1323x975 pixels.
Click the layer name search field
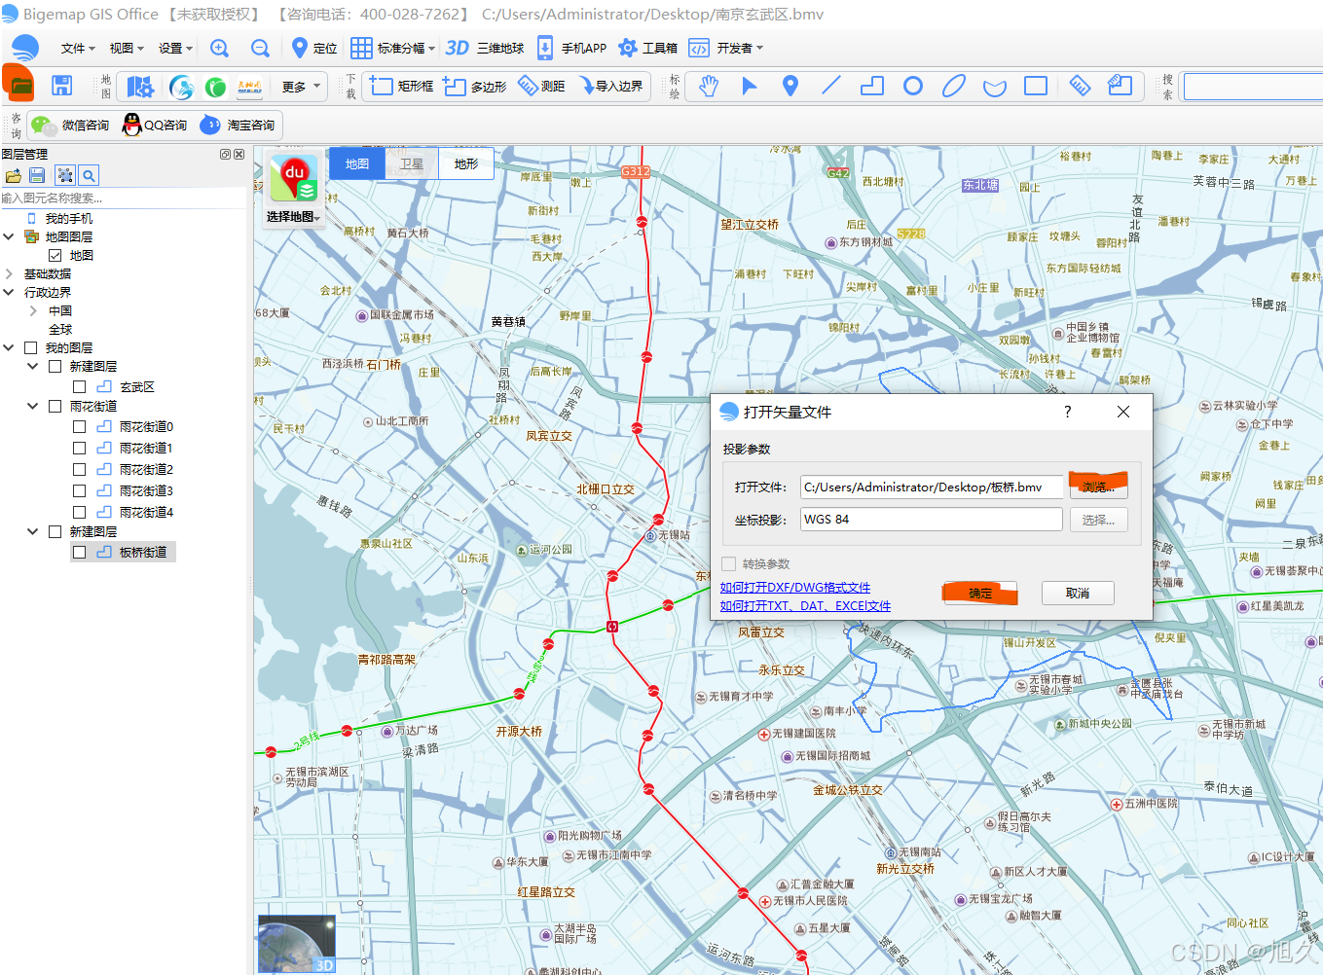click(x=123, y=198)
